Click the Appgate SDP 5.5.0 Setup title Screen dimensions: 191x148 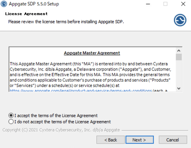point(34,4)
